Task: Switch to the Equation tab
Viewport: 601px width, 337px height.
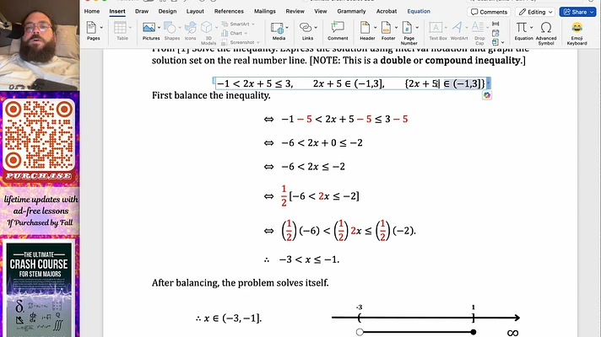Action: click(x=419, y=12)
